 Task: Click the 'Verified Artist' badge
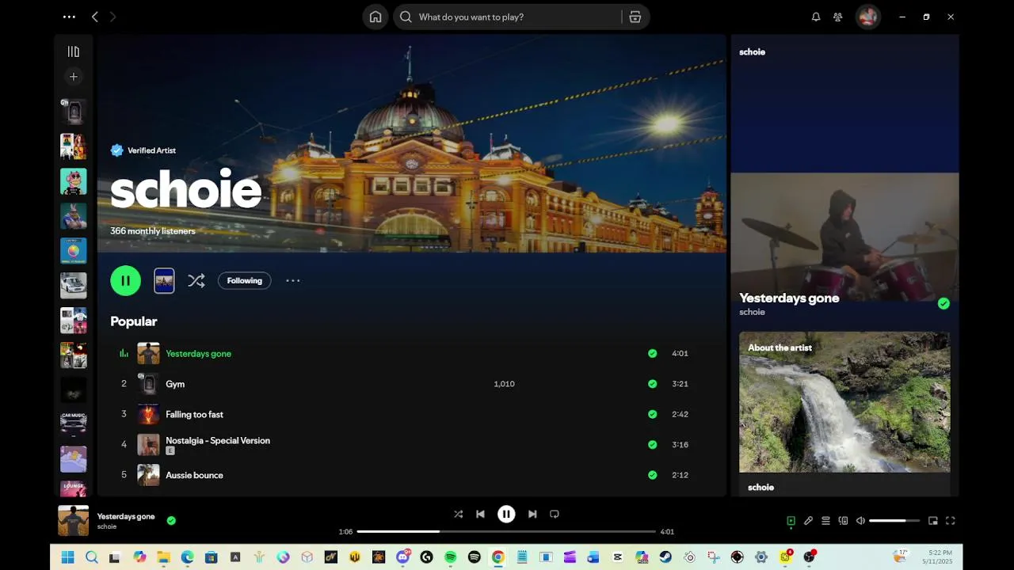[x=143, y=150]
